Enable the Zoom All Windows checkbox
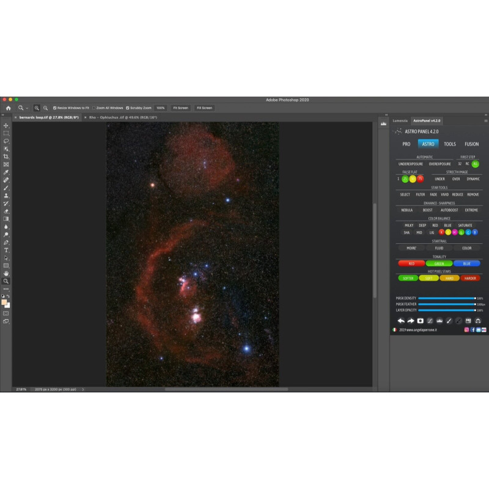 point(94,108)
